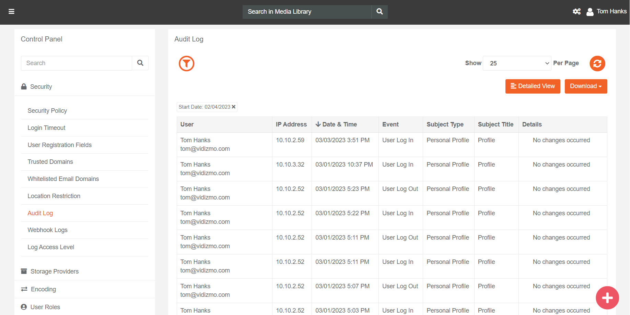This screenshot has height=315, width=630.
Task: Click the red plus floating button
Action: [x=607, y=298]
